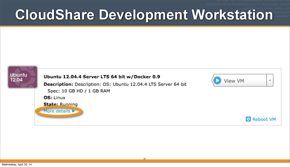This screenshot has width=290, height=167.
Task: Expand the More details triangle arrow
Action: point(73,111)
